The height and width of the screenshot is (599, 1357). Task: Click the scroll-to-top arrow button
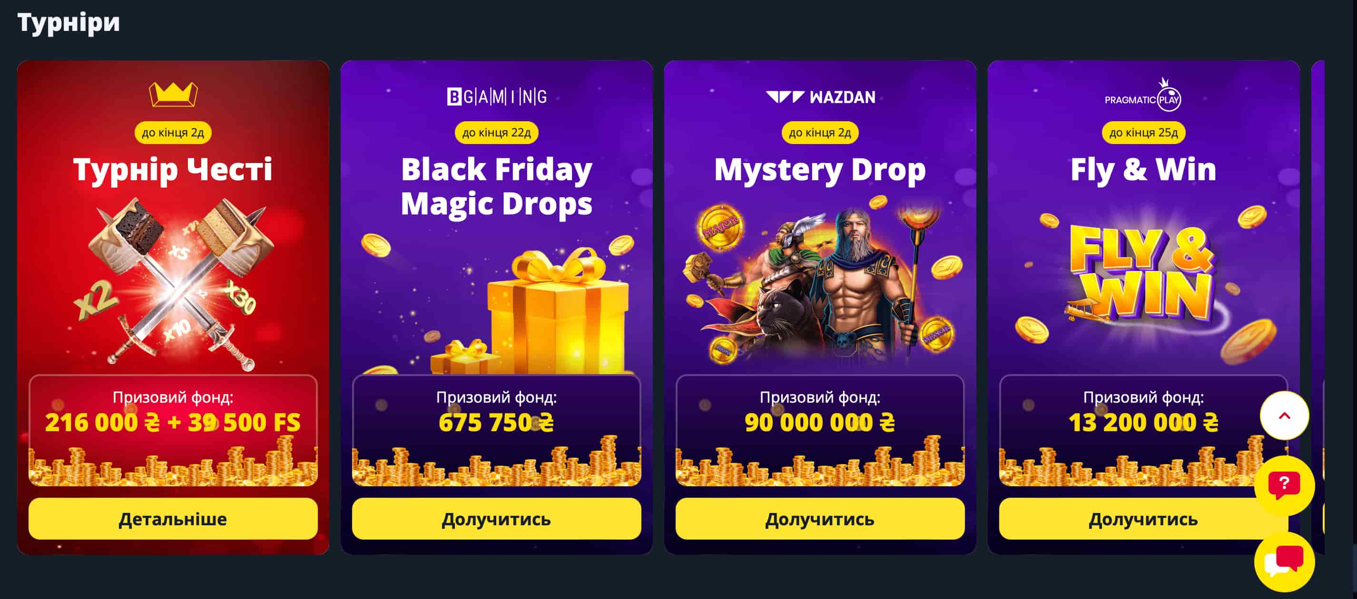1284,415
